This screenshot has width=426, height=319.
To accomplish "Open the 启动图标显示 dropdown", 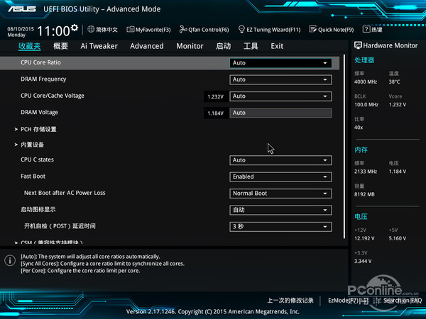I will 280,210.
